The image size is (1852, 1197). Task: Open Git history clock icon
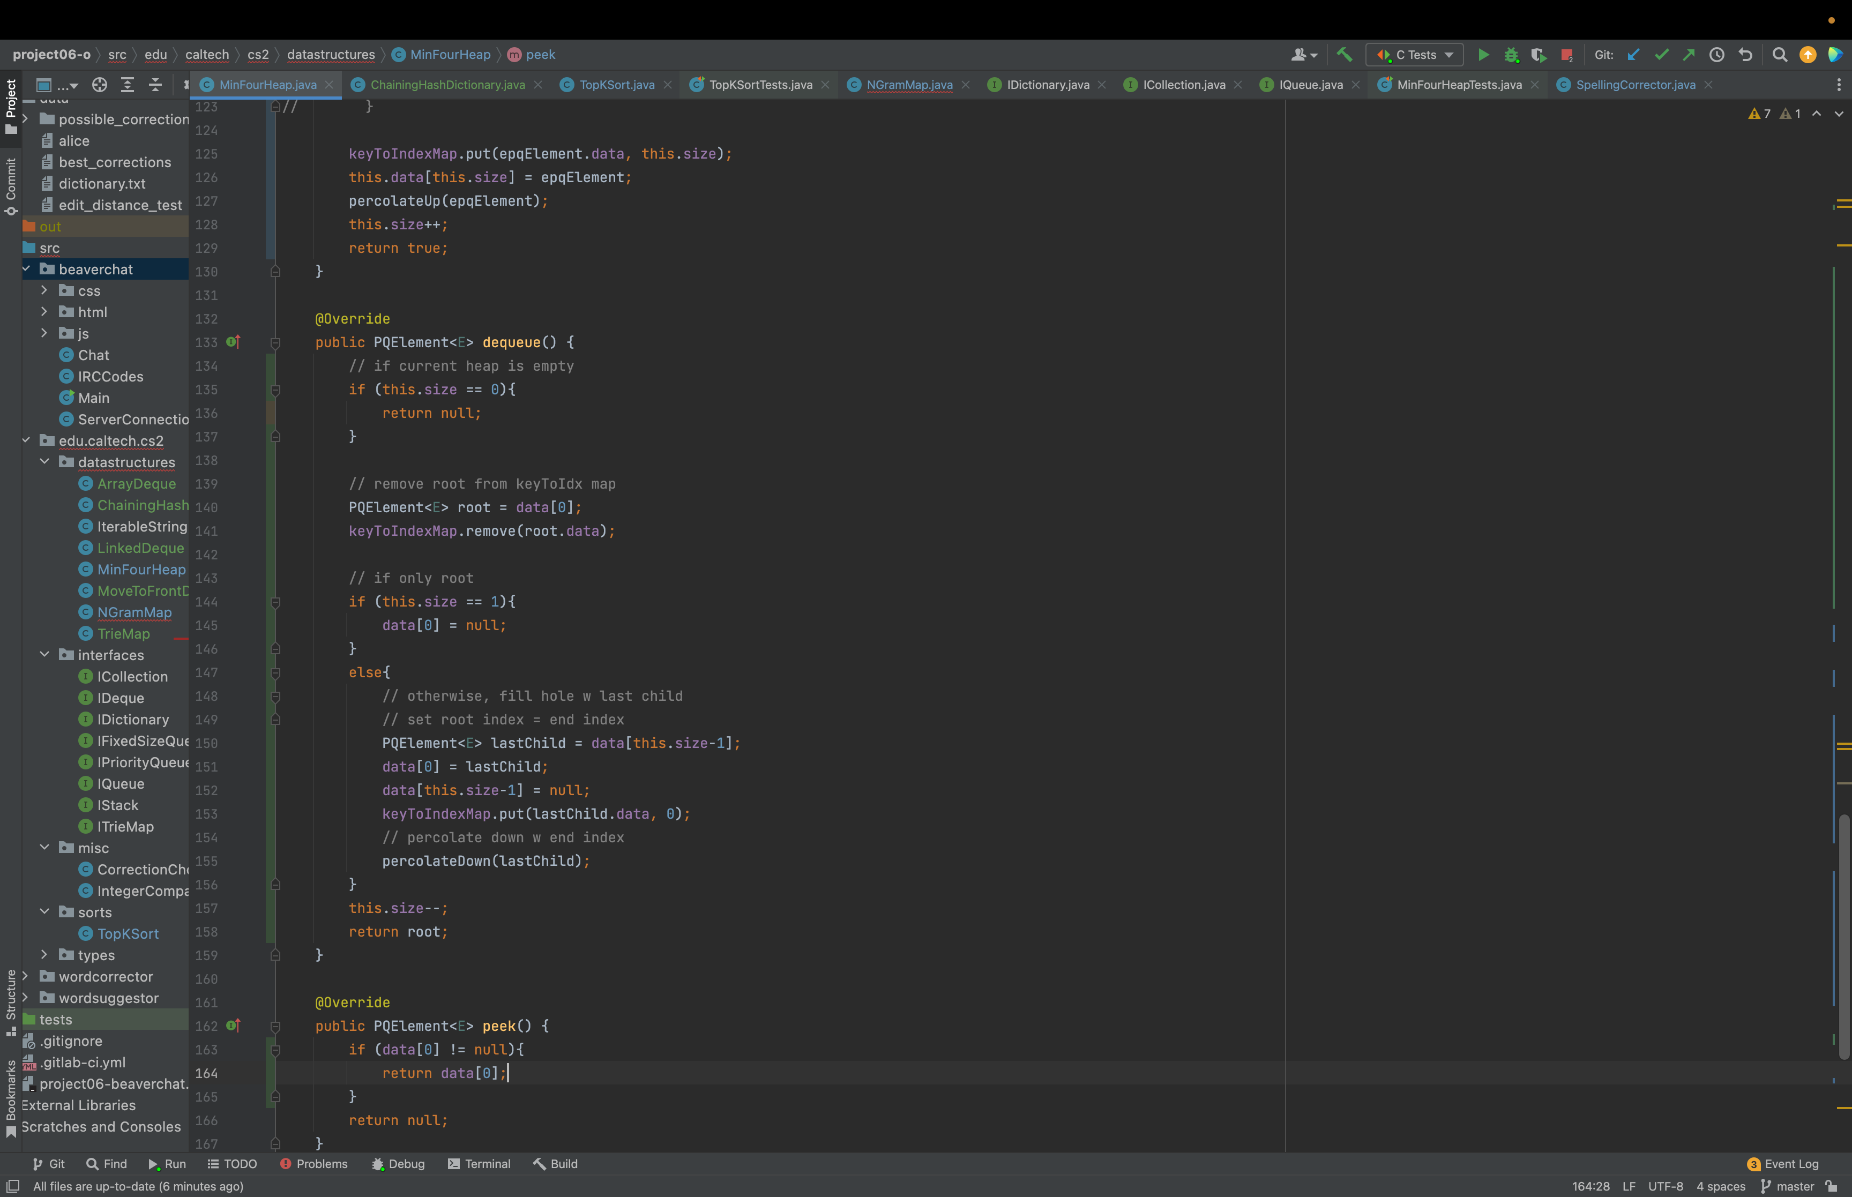pos(1717,55)
